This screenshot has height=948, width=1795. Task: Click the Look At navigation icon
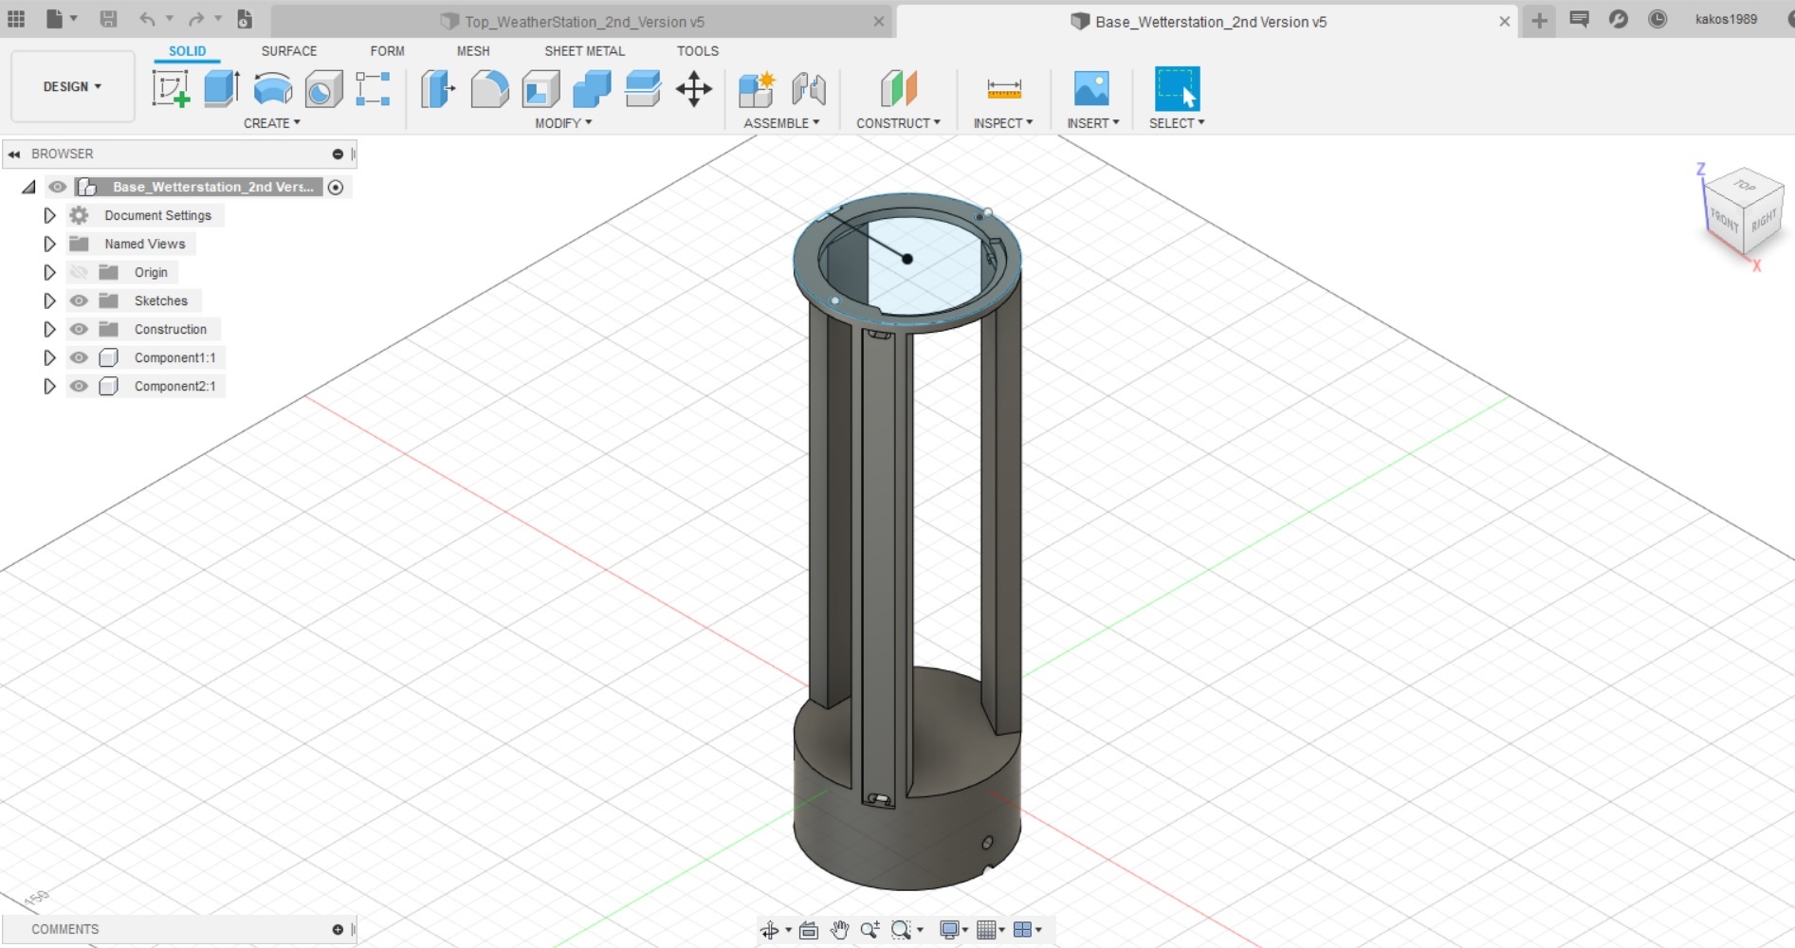point(809,930)
